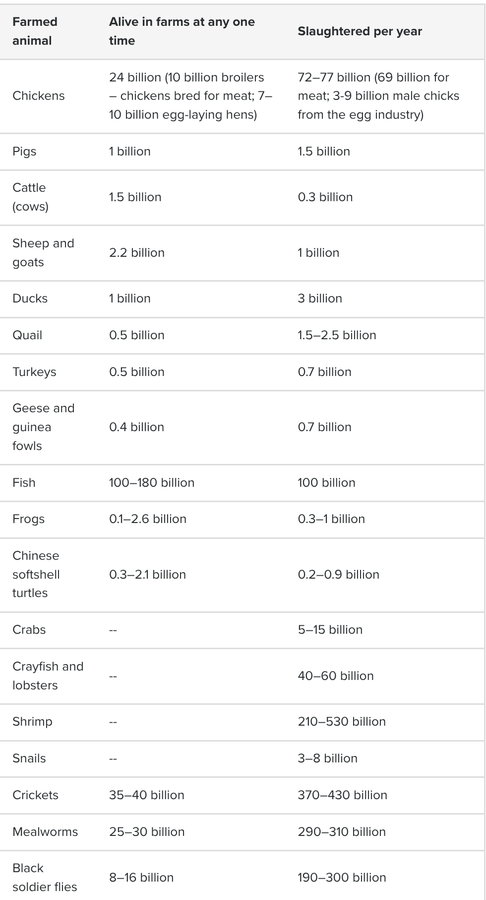Click the Geese and guinea fowls label
Viewport: 486px width, 900px height.
pos(43,427)
